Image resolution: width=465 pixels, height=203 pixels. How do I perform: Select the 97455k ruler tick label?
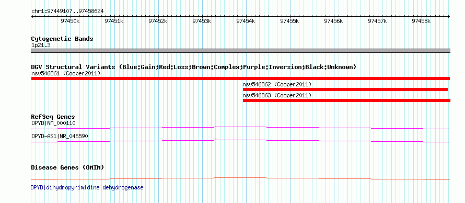click(290, 21)
